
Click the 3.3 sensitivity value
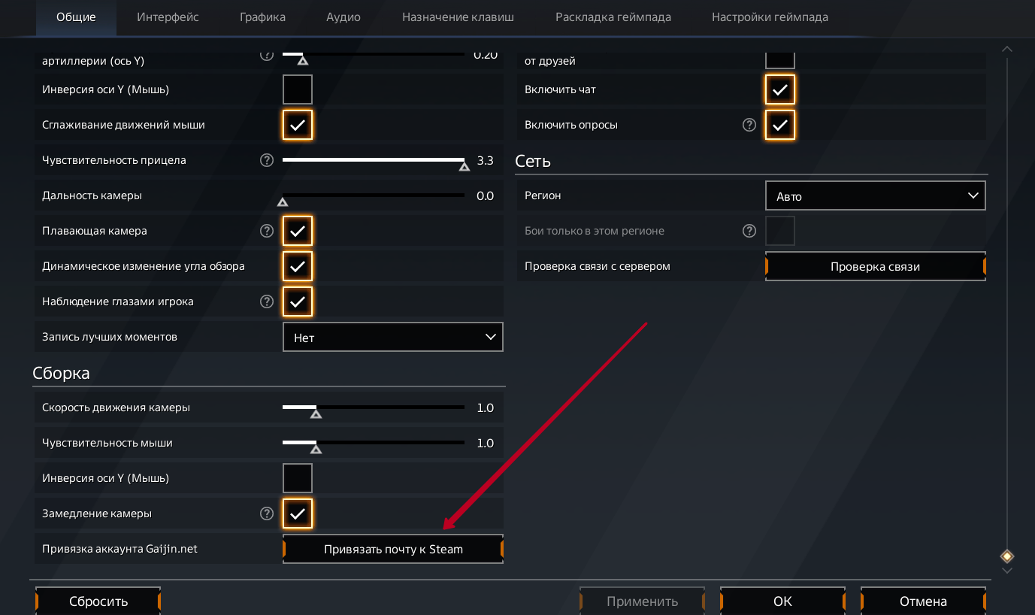point(486,160)
